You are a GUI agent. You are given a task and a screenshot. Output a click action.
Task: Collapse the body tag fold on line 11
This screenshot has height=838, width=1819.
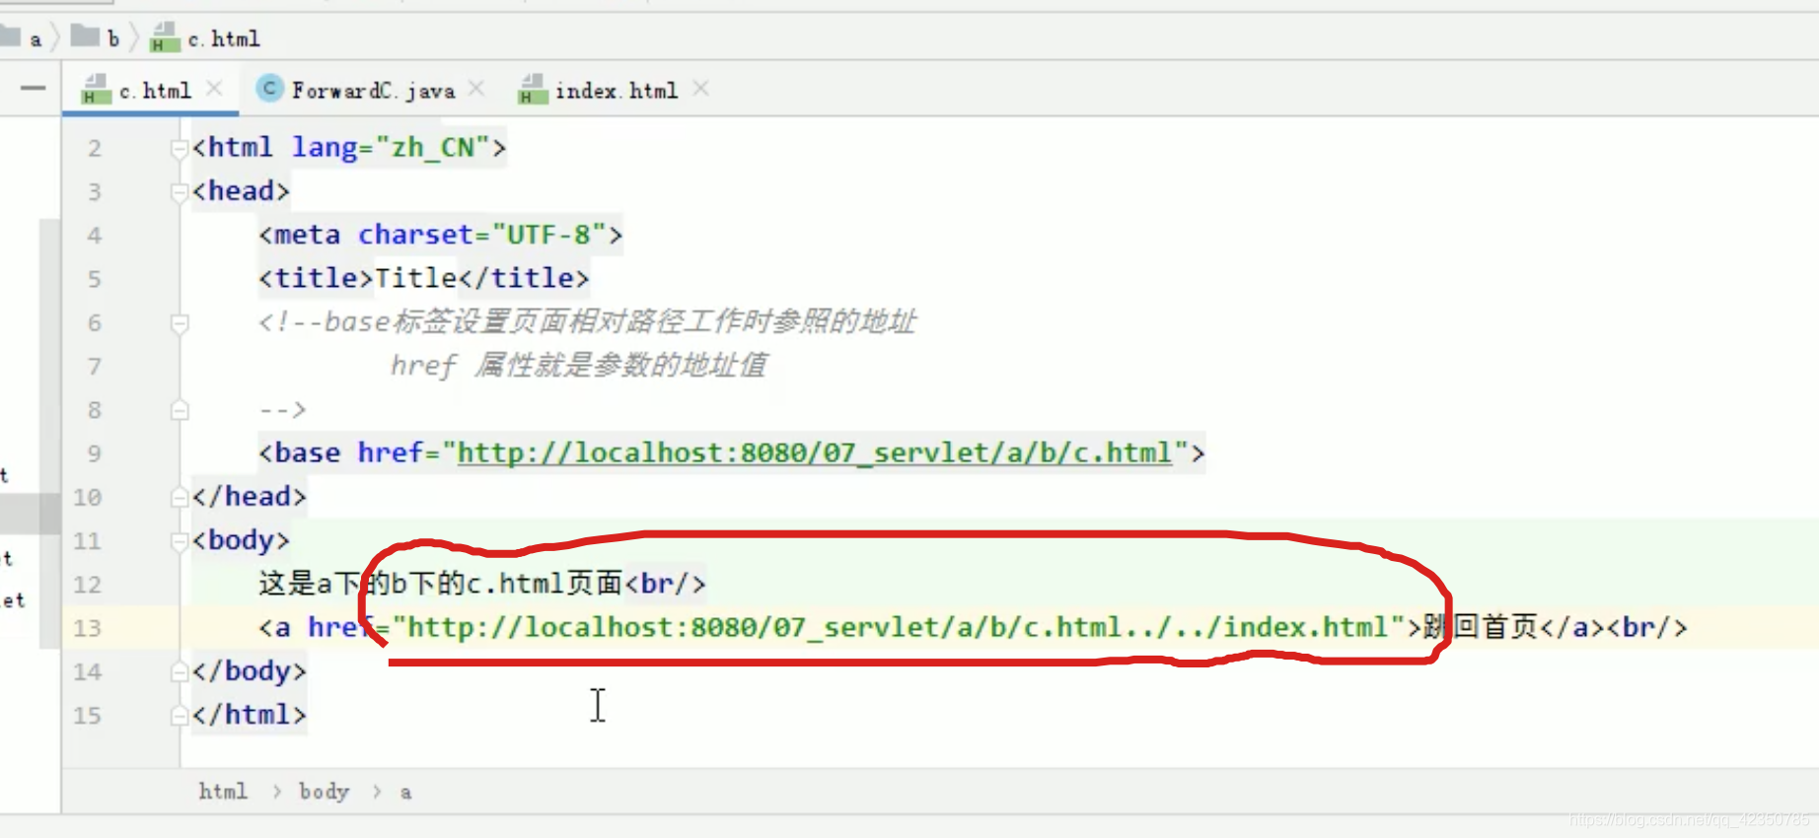pos(180,541)
